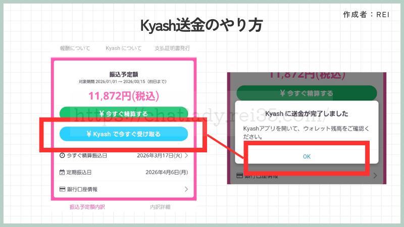Click the calendar icon beside 定期振込日

point(62,172)
